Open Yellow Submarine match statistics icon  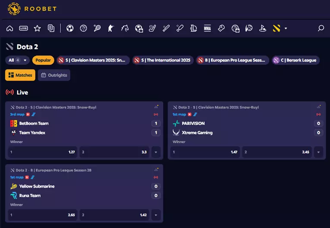click(x=156, y=169)
